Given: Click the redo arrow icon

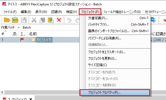Looking at the screenshot, I should click(77, 20).
